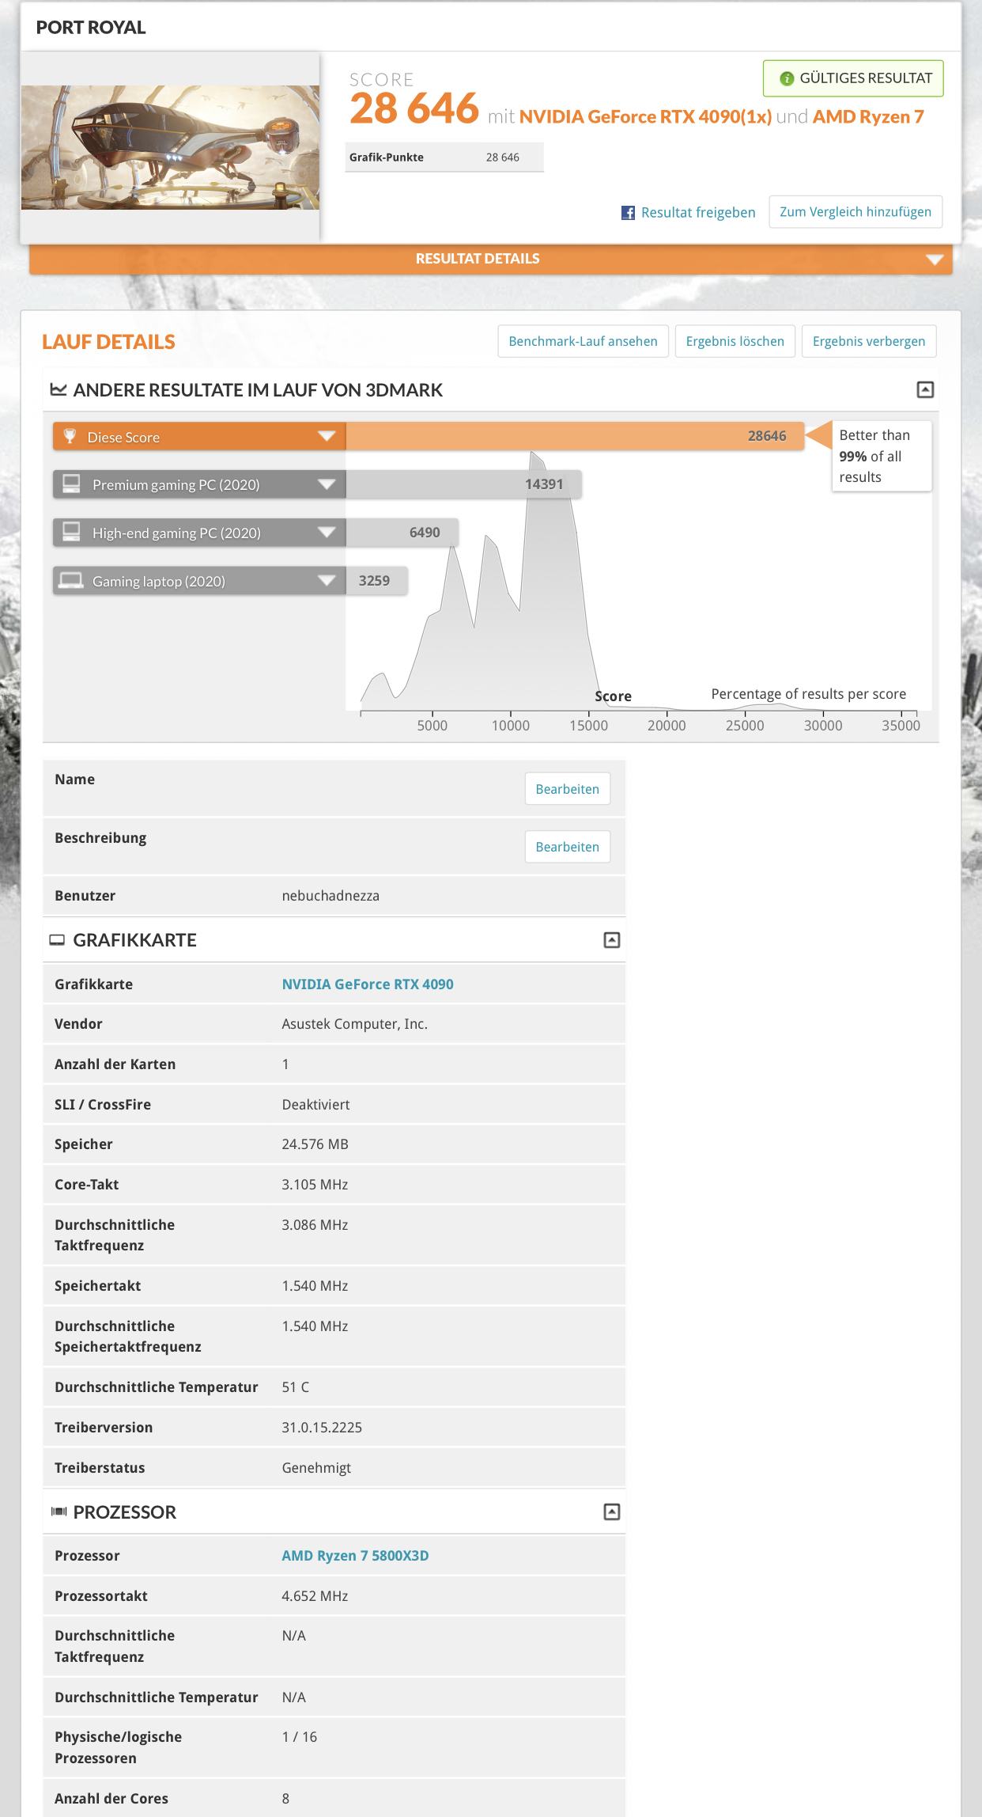Click average temperature value 51 C
The width and height of the screenshot is (982, 1817).
296,1387
